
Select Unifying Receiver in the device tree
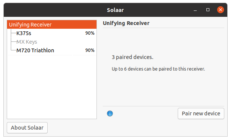52,25
